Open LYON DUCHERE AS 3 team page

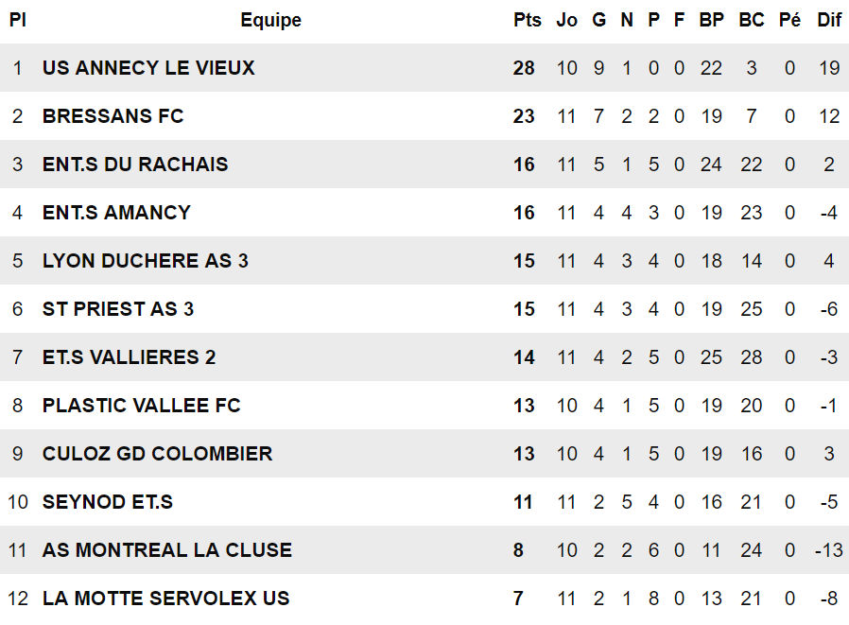click(x=145, y=261)
